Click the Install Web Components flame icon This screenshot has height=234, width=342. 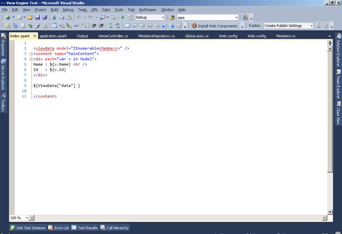tap(194, 26)
